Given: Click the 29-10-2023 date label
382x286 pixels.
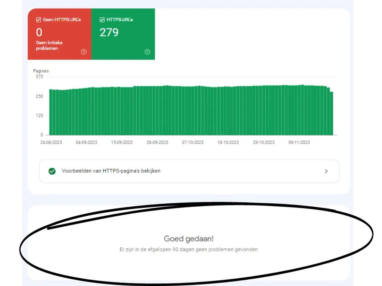Looking at the screenshot, I should click(x=264, y=143).
